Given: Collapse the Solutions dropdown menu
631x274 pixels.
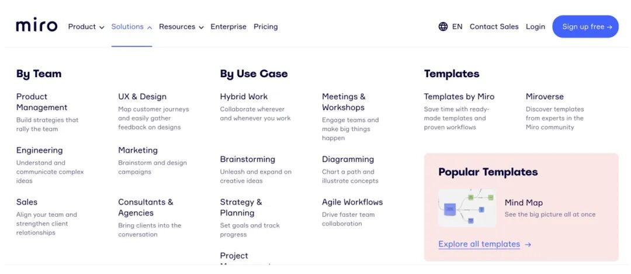Looking at the screenshot, I should click(x=131, y=26).
